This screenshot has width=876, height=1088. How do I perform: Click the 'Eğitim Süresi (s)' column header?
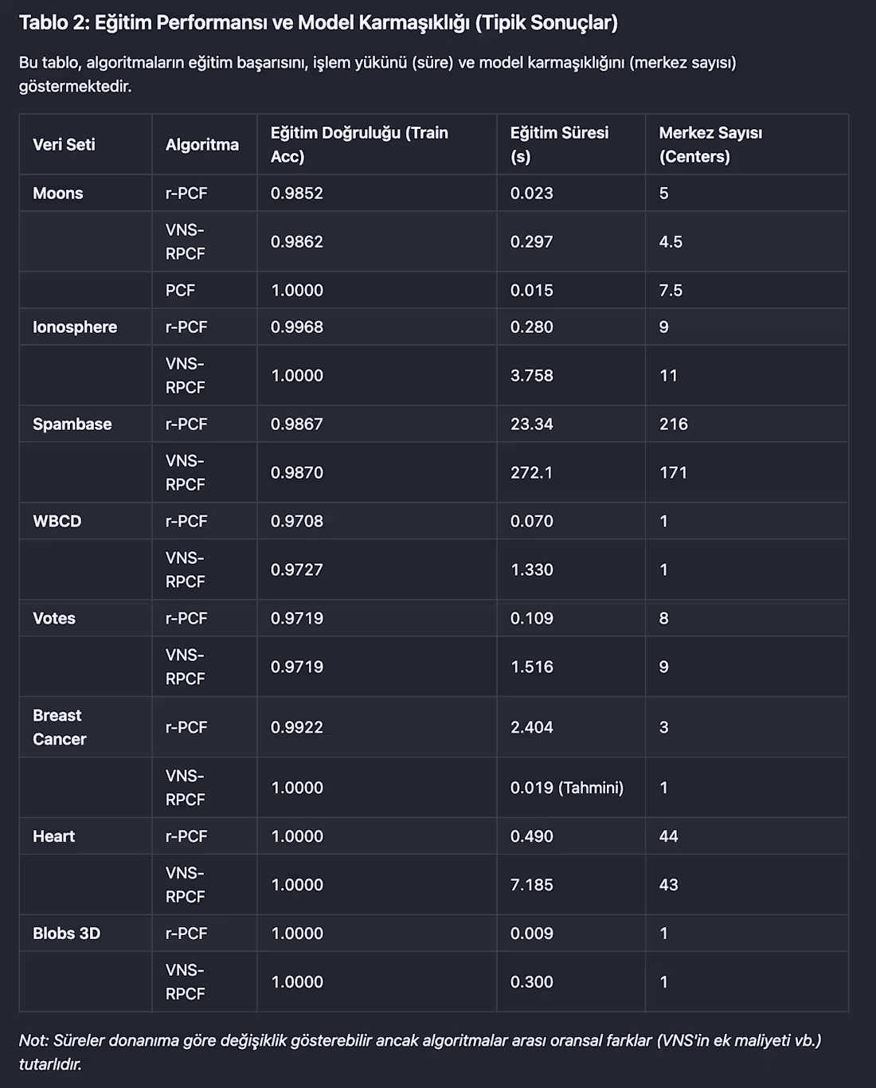click(x=559, y=144)
